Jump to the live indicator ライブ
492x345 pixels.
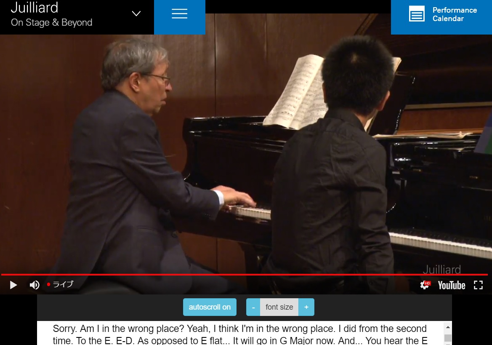60,284
